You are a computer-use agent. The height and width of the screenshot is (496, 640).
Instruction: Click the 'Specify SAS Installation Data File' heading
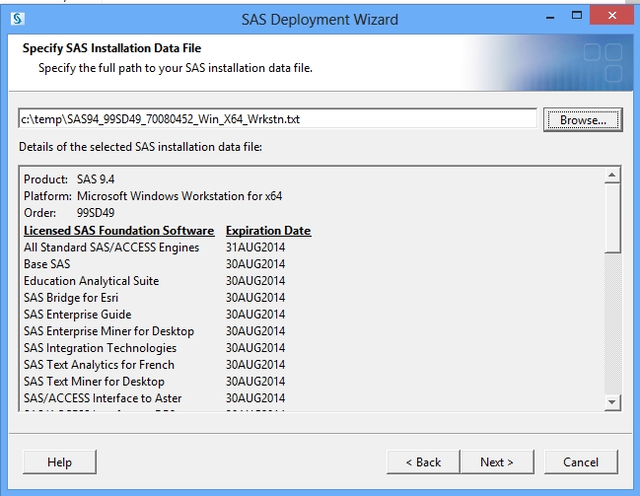click(111, 48)
